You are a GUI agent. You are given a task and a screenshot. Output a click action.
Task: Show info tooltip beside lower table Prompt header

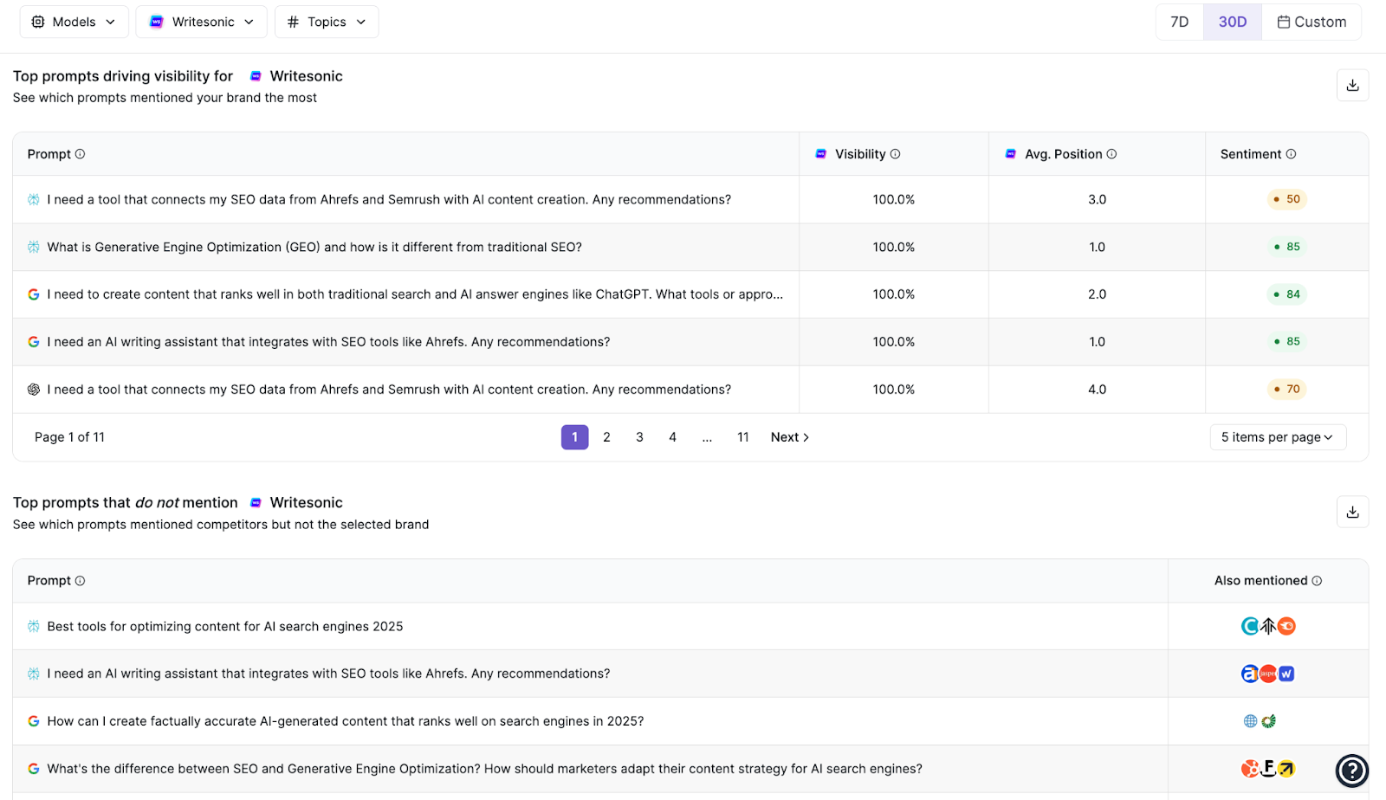pos(81,581)
